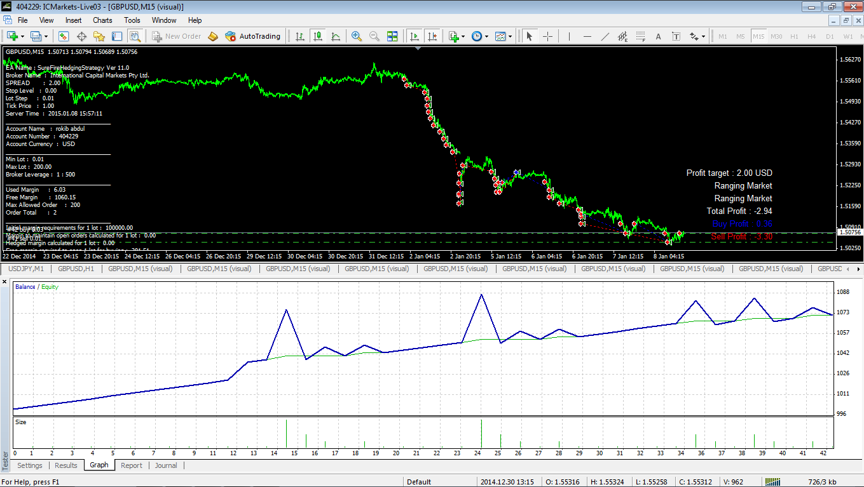
Task: Click the Zoom In magnifier icon
Action: pos(357,36)
